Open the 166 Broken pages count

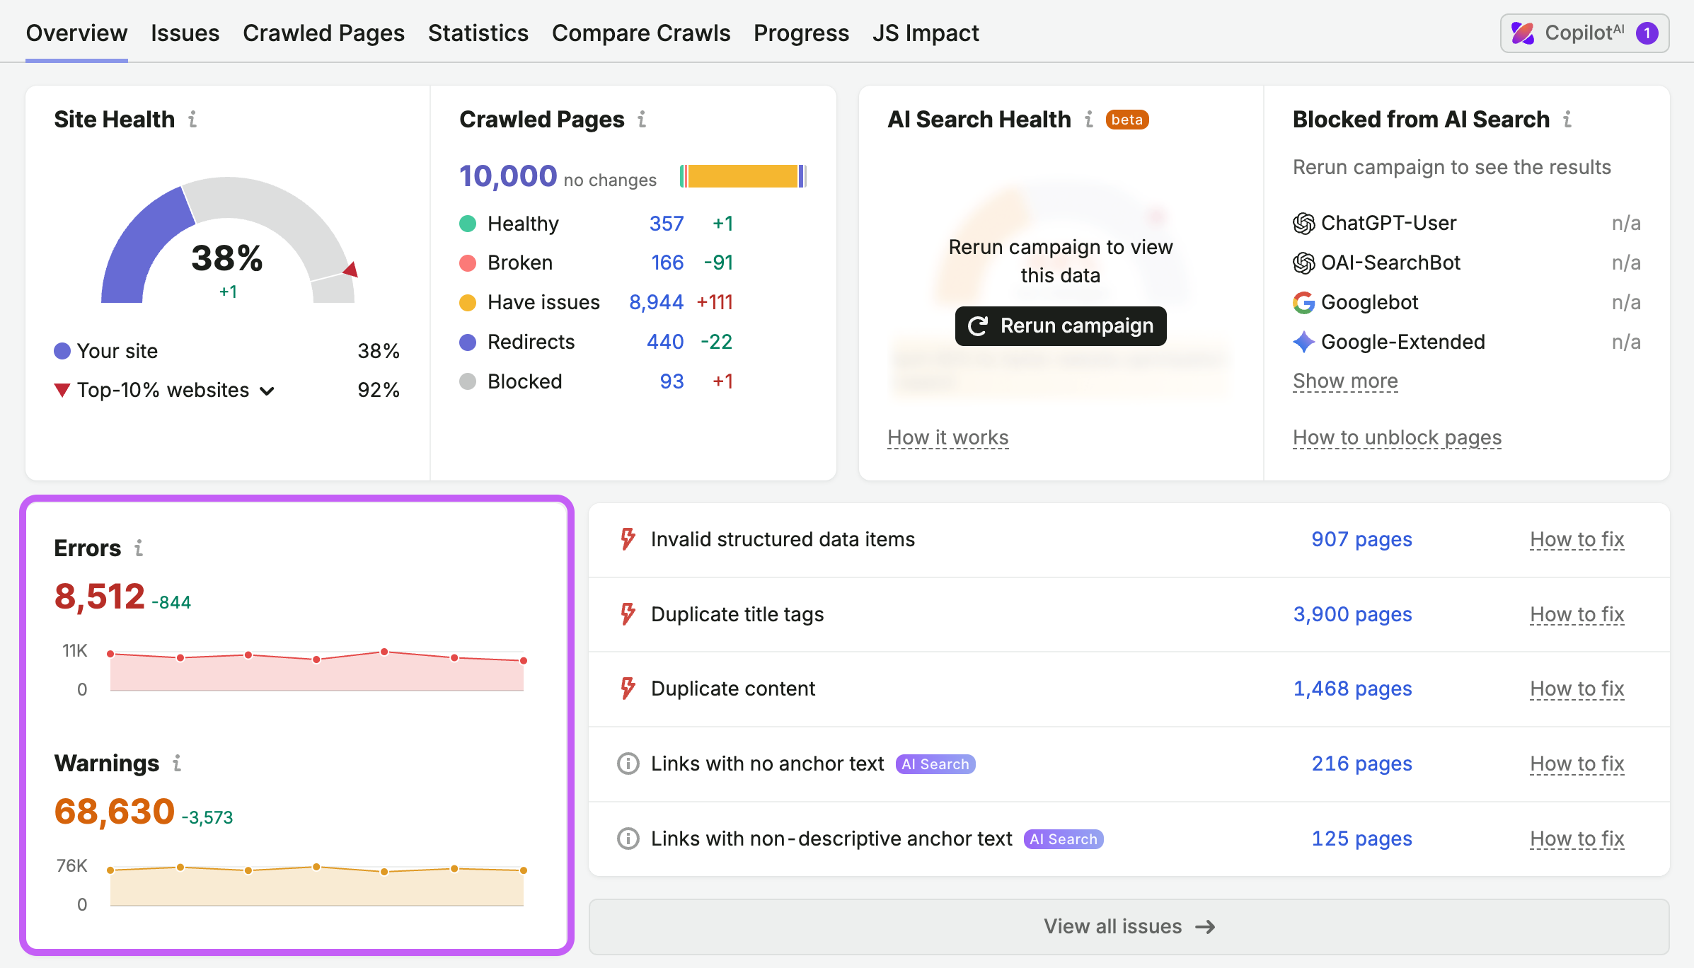coord(667,263)
